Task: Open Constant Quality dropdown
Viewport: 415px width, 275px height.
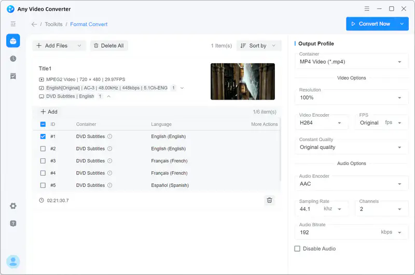Action: tap(352, 147)
